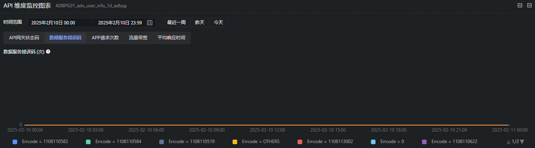Click purple swatch for Errcode 1108110622
This screenshot has height=148, width=535.
(424, 142)
